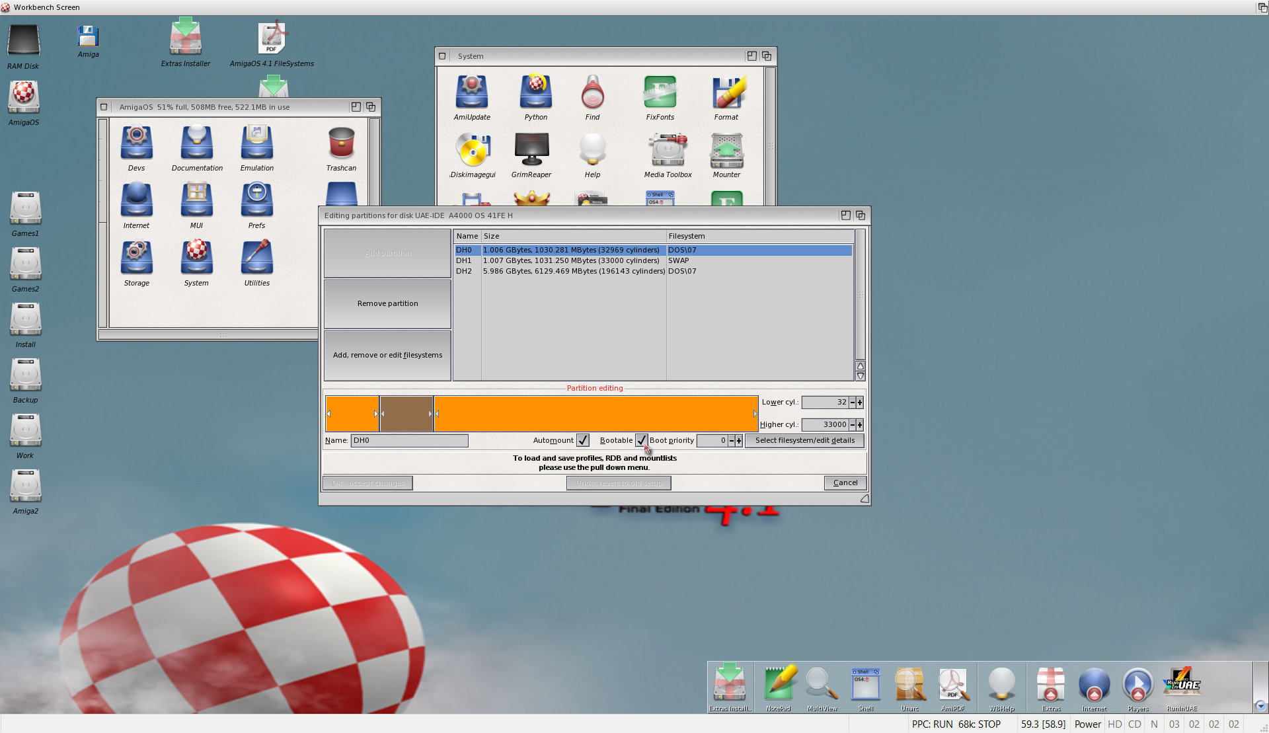Click the Cancel button
Image resolution: width=1269 pixels, height=733 pixels.
click(x=845, y=483)
